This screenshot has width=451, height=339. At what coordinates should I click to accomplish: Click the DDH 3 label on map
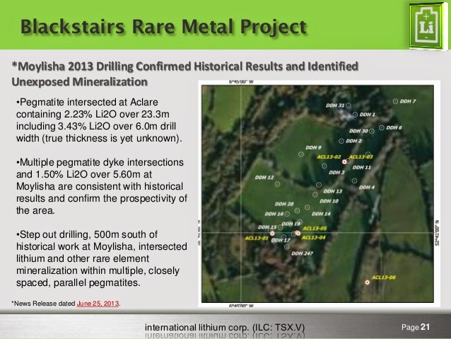(x=336, y=172)
